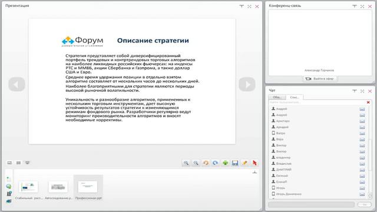Select user владимир in the list
The width and height of the screenshot is (377, 212).
[283, 158]
